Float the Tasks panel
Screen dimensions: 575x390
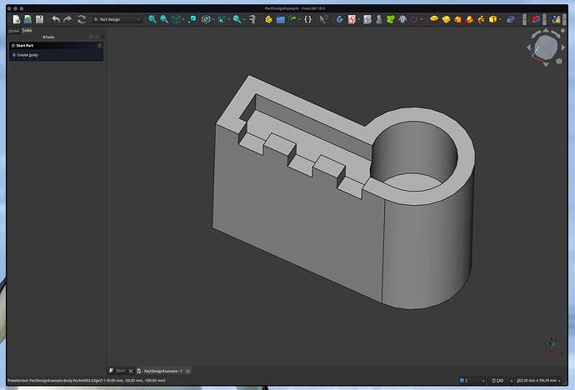[97, 37]
